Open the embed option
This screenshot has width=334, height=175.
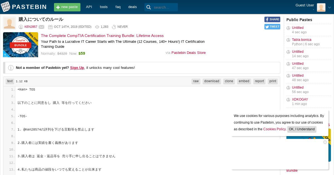pos(244,81)
